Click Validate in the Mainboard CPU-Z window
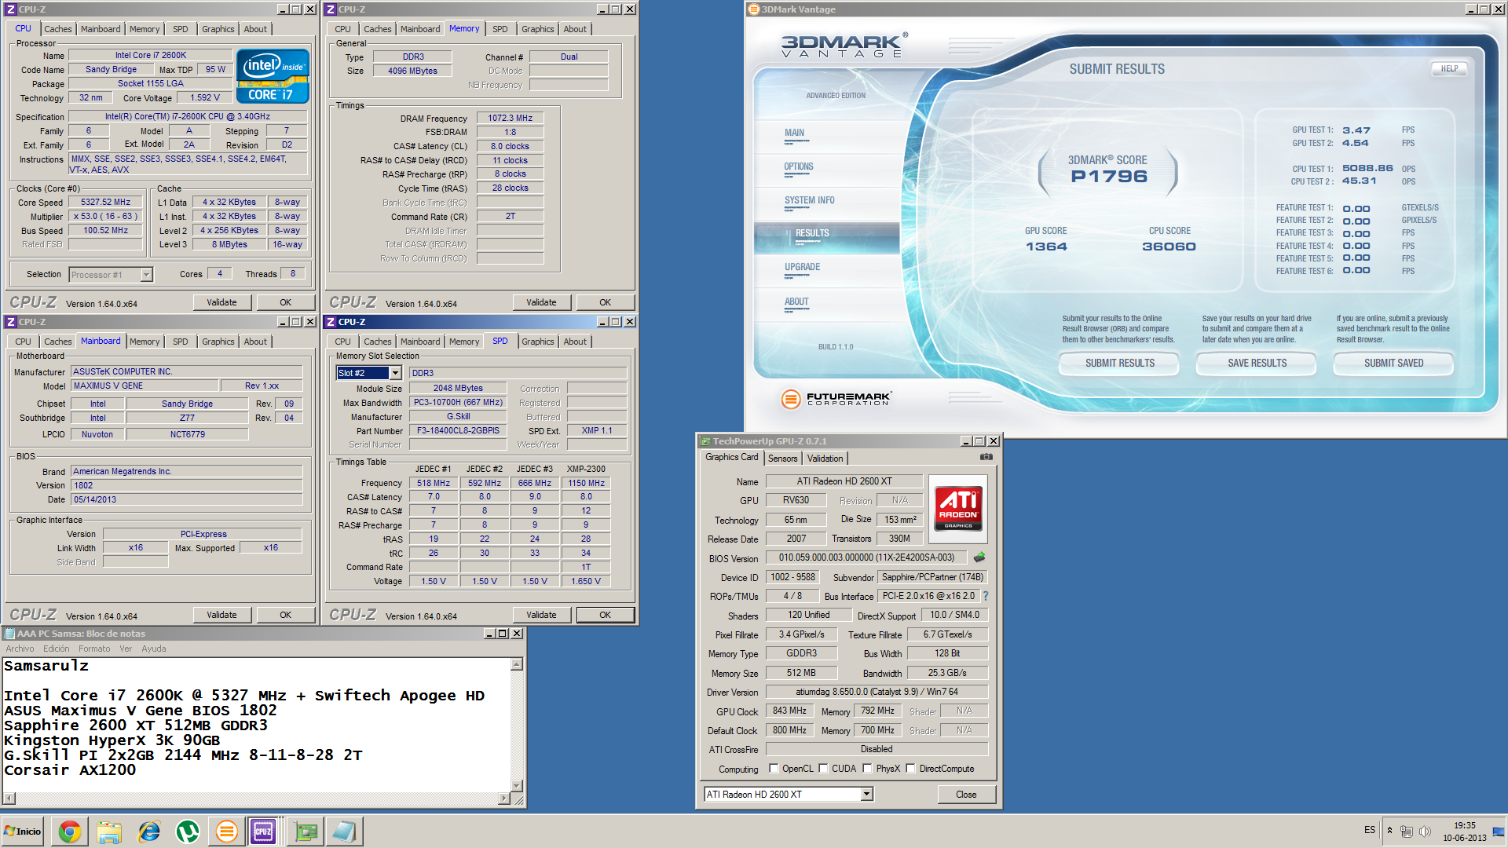The height and width of the screenshot is (848, 1508). tap(221, 615)
